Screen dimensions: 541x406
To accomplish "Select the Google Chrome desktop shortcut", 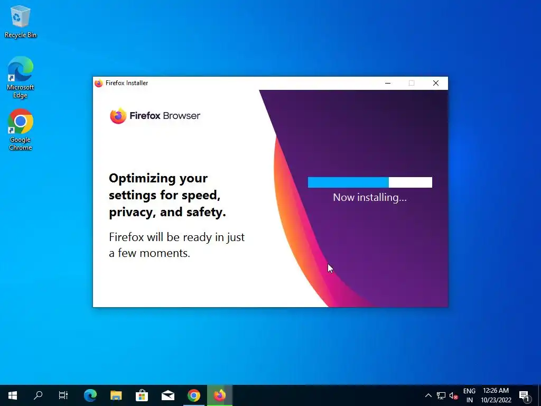I will pos(21,130).
